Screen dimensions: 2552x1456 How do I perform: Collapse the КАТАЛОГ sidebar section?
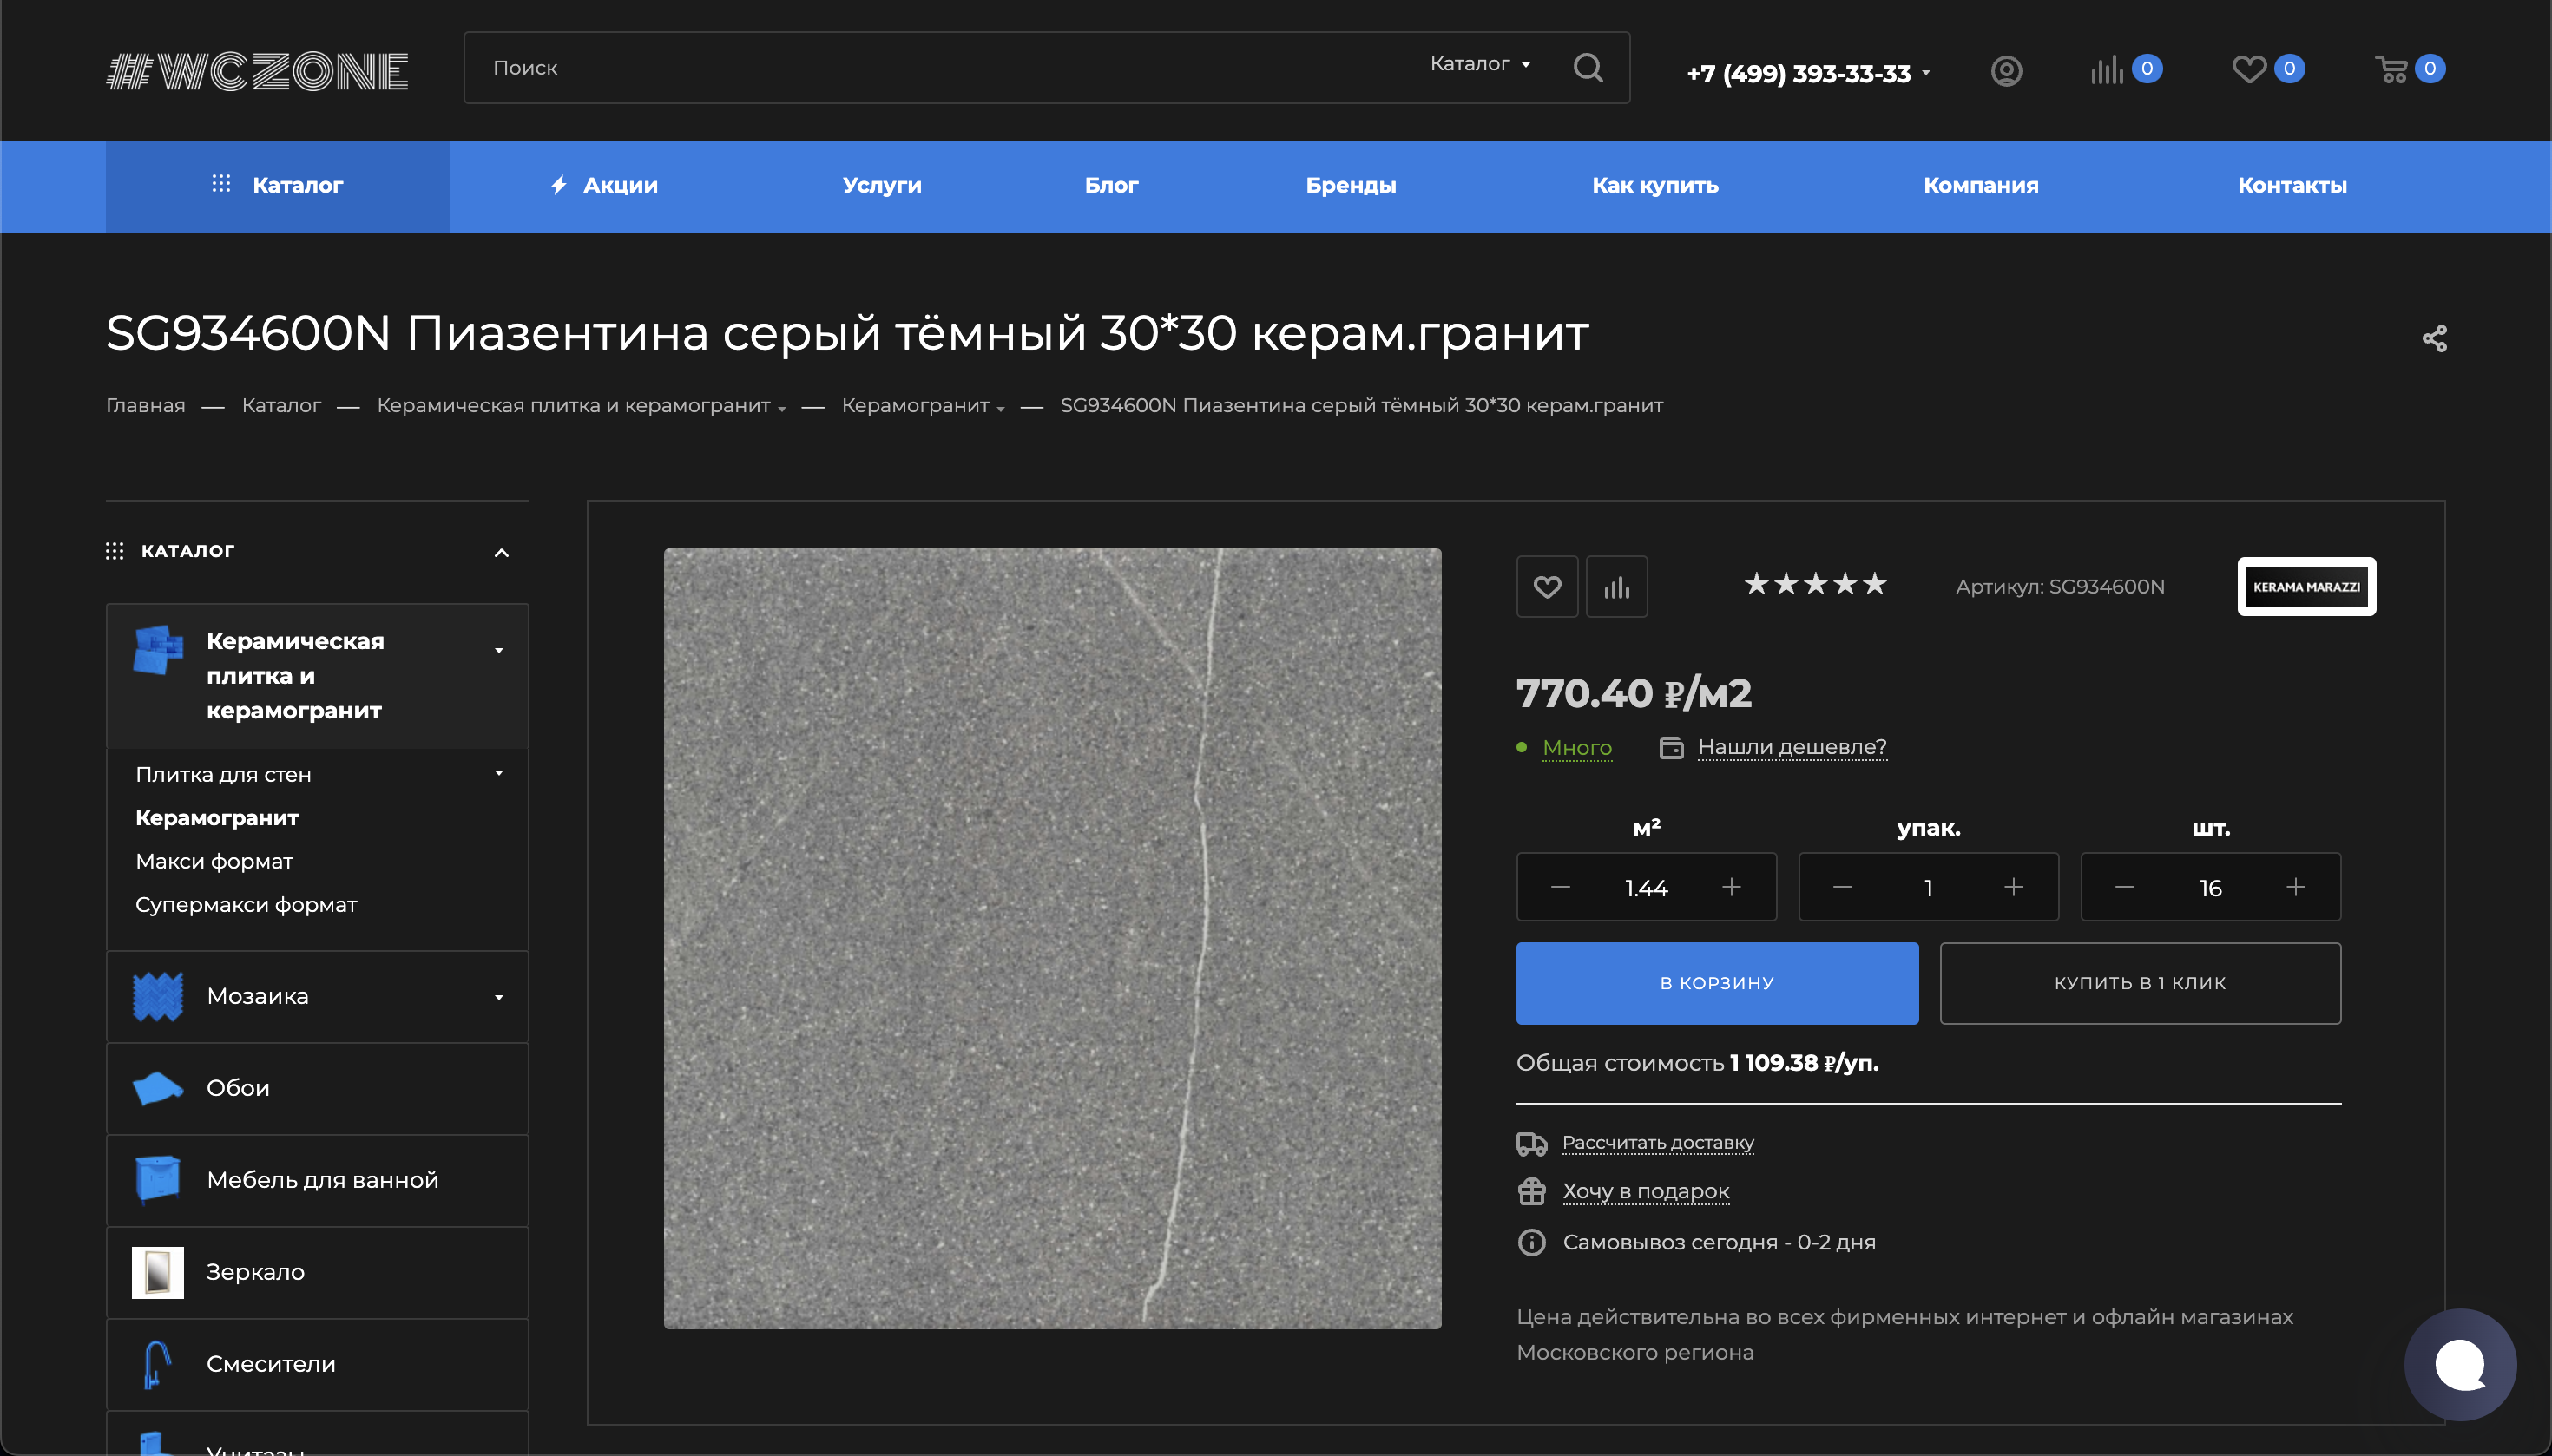(x=501, y=552)
